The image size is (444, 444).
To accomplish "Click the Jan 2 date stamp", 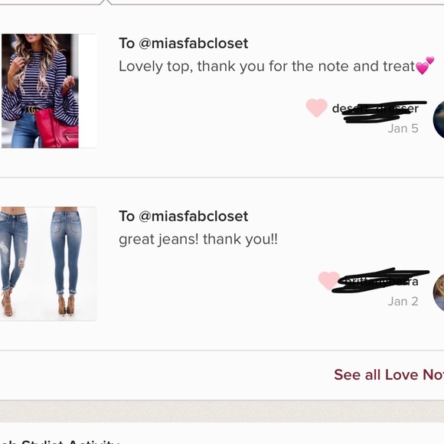I will click(x=403, y=302).
